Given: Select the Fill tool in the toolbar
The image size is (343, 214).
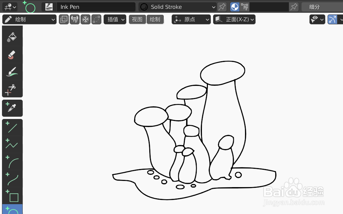Looking at the screenshot, I should coord(12,36).
